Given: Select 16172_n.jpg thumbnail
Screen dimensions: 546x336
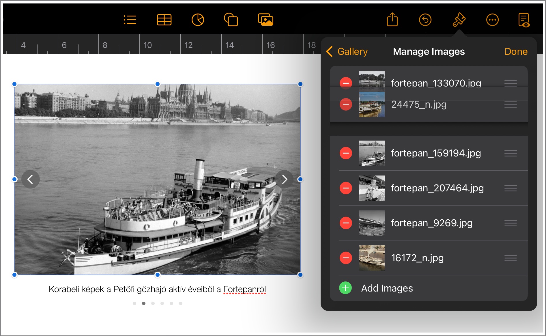Looking at the screenshot, I should [372, 258].
